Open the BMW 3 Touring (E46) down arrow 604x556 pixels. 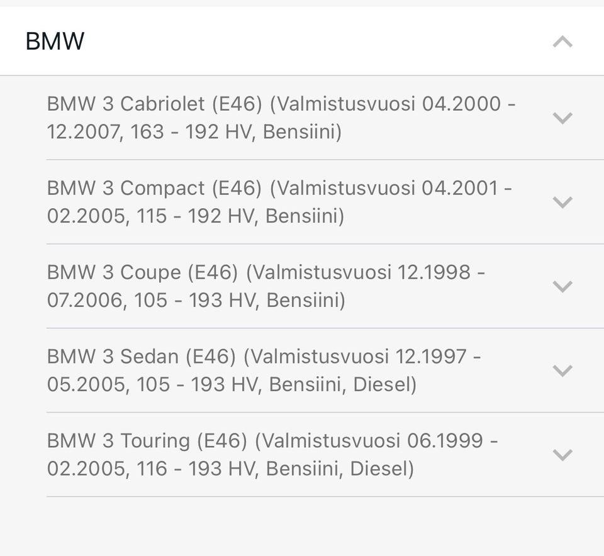tap(562, 455)
